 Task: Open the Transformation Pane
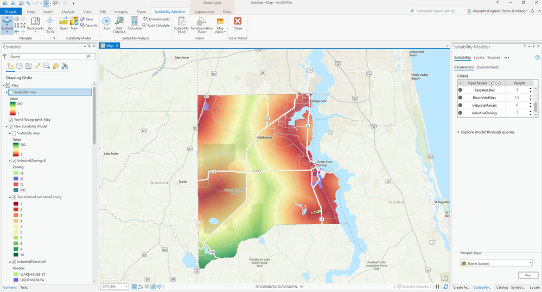[201, 23]
